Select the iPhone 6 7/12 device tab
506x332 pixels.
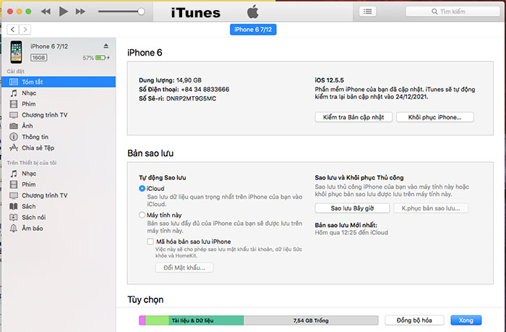pyautogui.click(x=253, y=30)
